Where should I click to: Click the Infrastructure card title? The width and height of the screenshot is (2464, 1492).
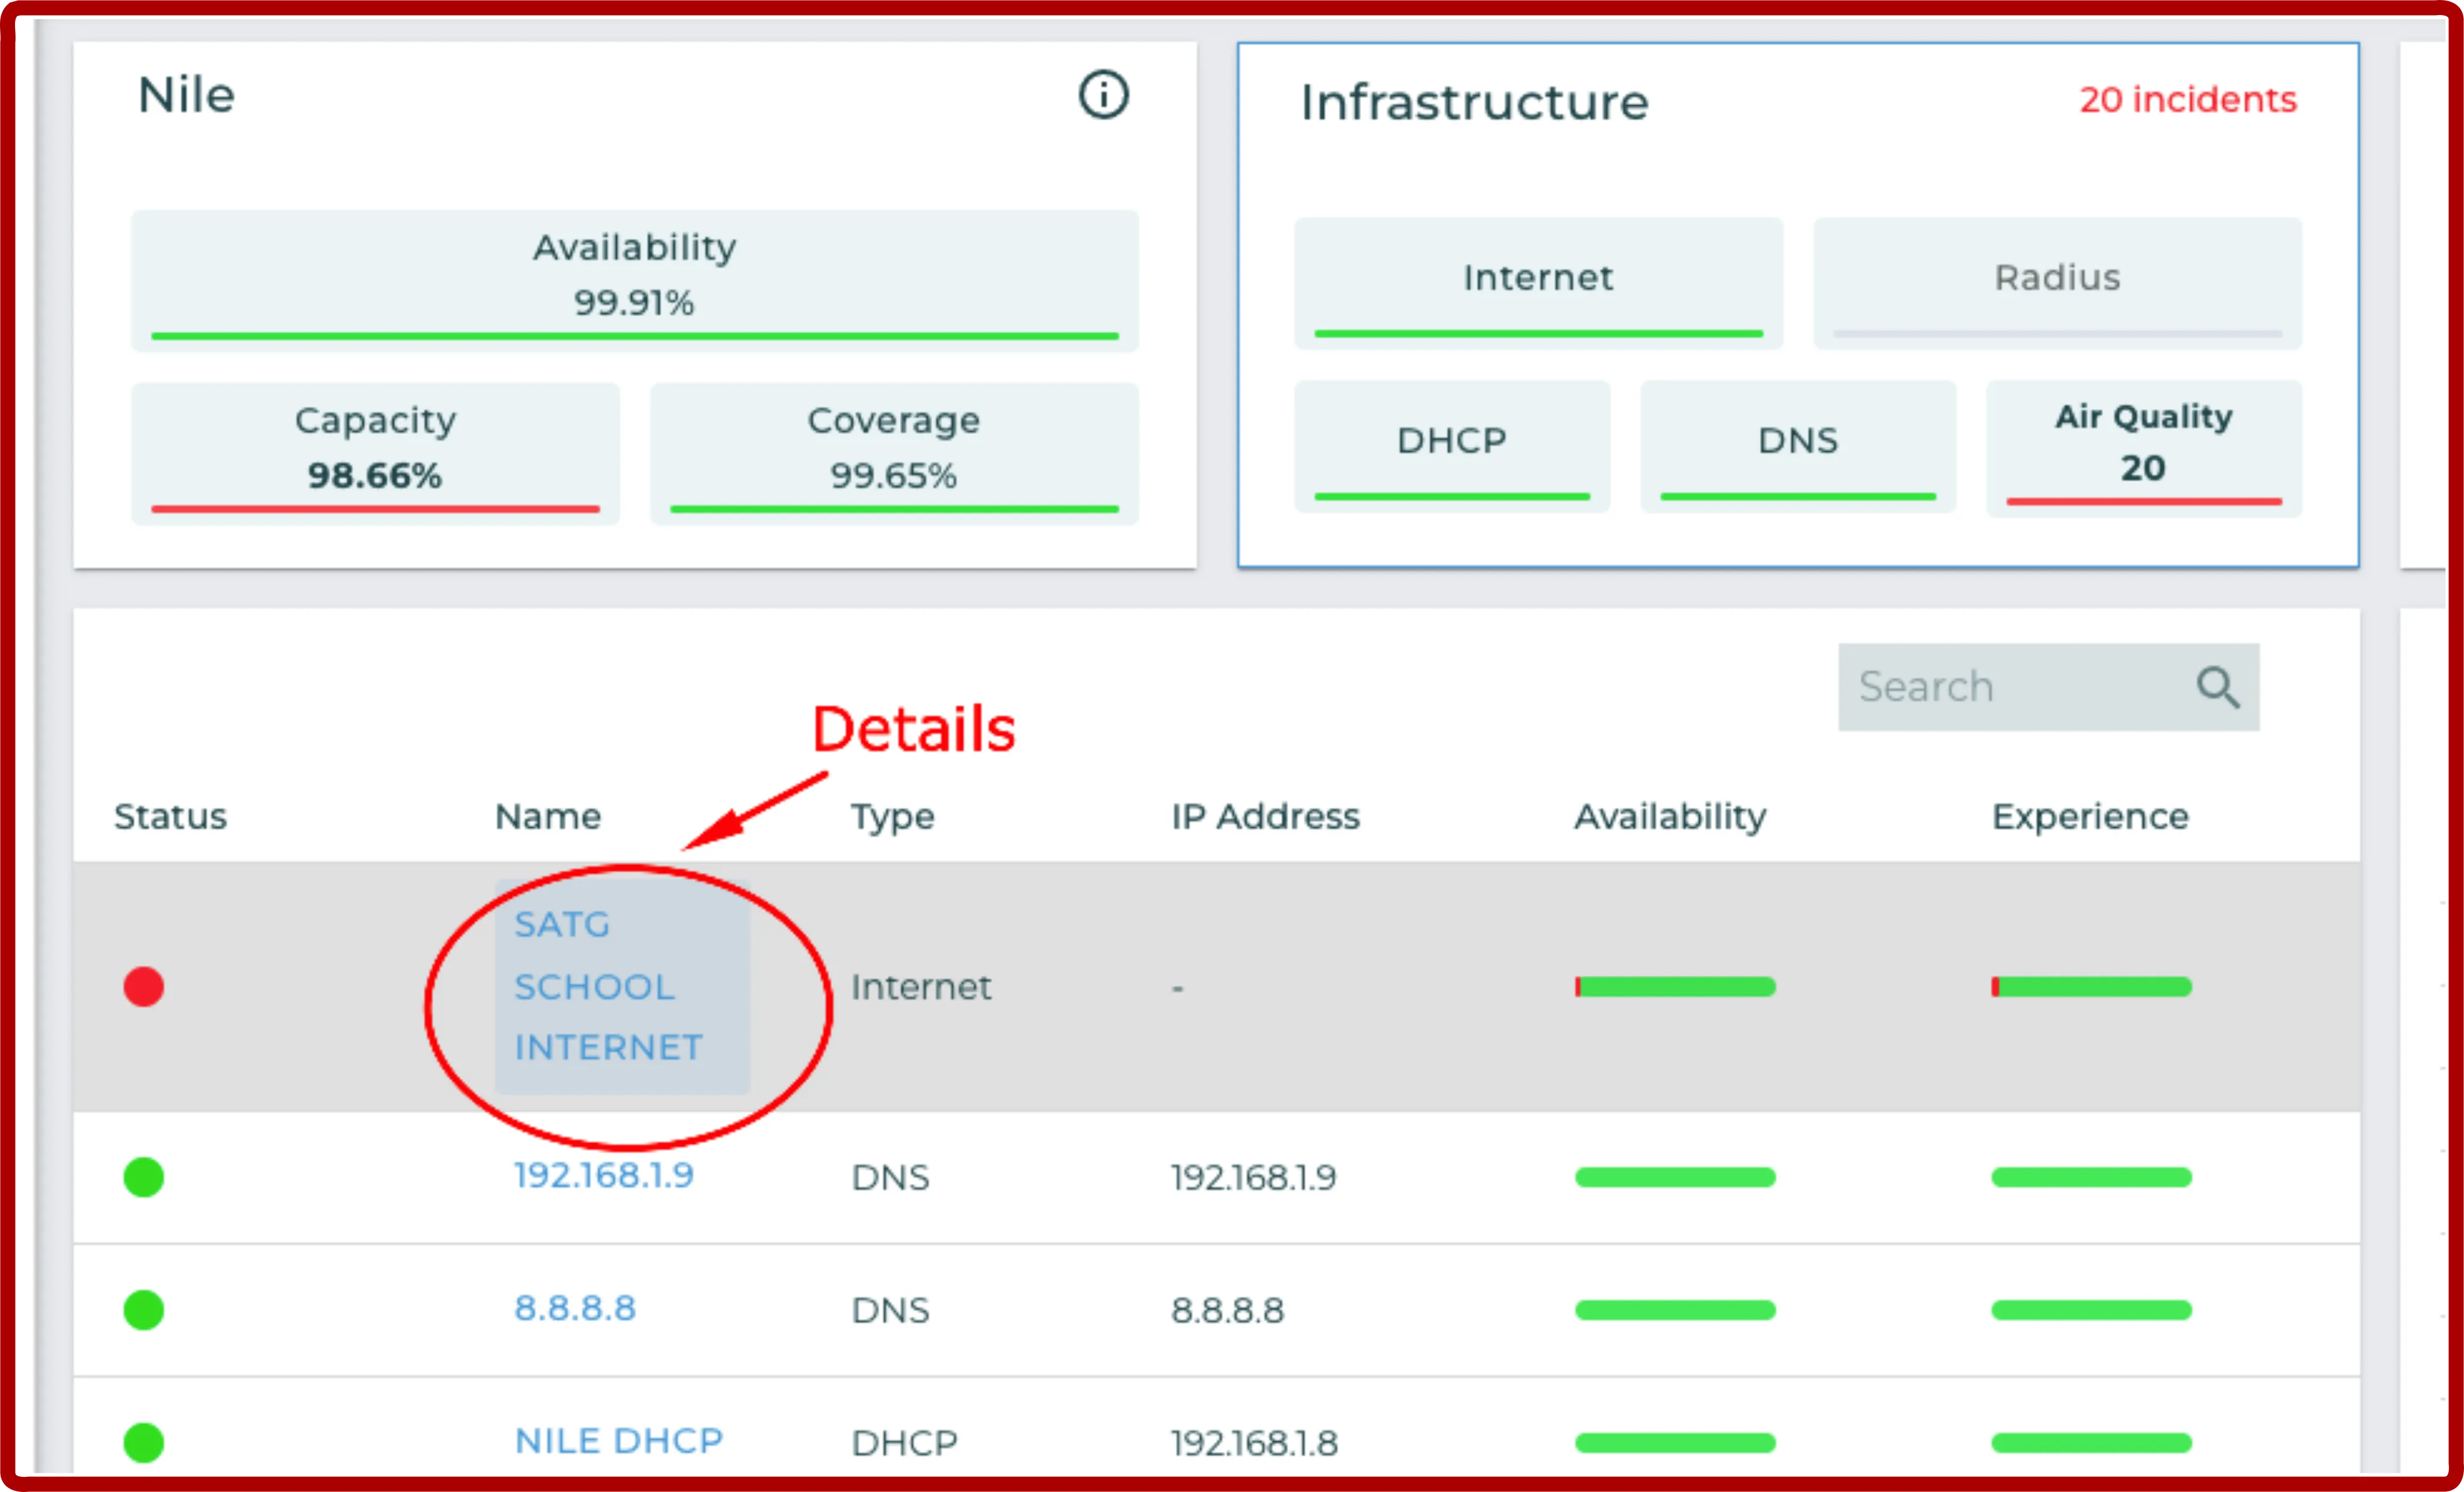pyautogui.click(x=1474, y=103)
